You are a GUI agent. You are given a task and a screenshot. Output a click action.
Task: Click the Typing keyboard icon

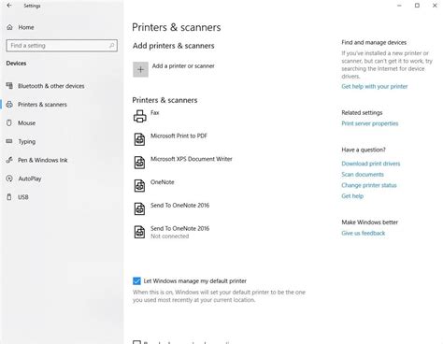click(x=9, y=141)
